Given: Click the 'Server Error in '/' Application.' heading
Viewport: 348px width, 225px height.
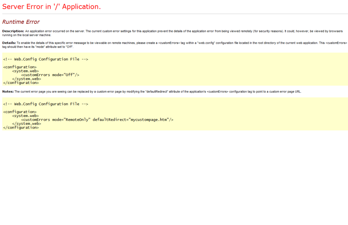Looking at the screenshot, I should click(51, 7).
